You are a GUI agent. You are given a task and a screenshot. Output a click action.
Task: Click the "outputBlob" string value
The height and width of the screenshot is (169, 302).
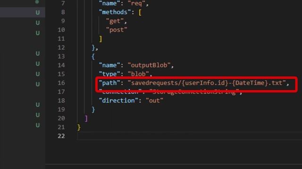pyautogui.click(x=149, y=65)
